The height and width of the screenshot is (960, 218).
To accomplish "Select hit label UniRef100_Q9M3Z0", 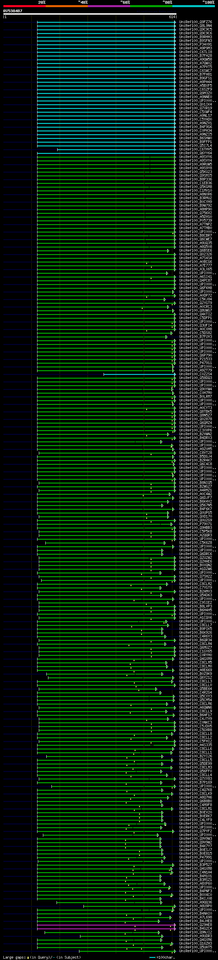I will point(196,93).
